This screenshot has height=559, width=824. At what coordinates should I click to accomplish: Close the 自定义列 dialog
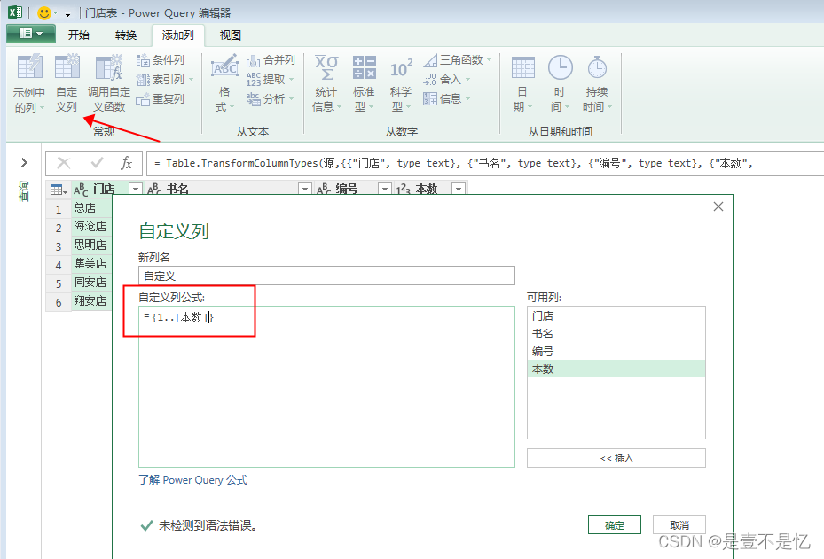(x=718, y=206)
